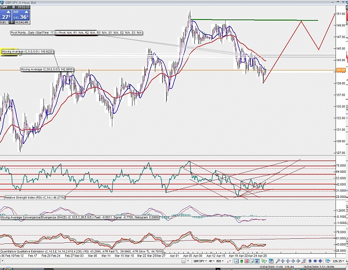Click the Bid price tile ending .27
348x270 pixels.
(x=6, y=15)
